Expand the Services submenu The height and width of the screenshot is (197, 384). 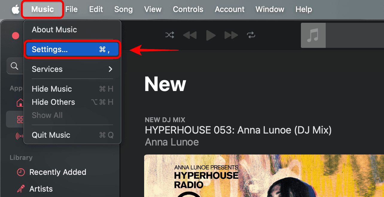tap(72, 69)
